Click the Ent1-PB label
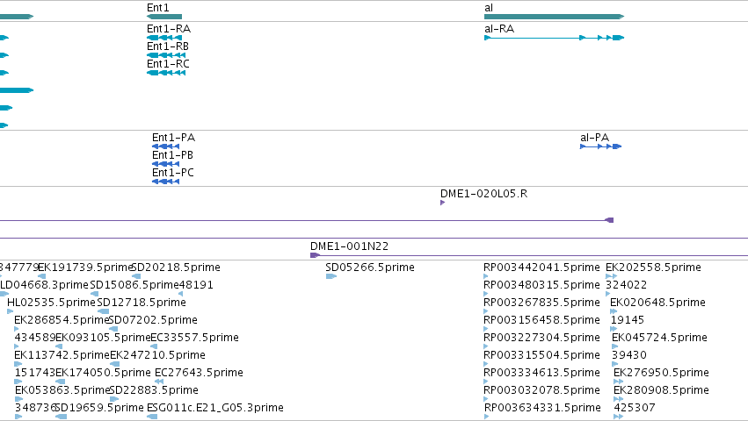 point(172,154)
